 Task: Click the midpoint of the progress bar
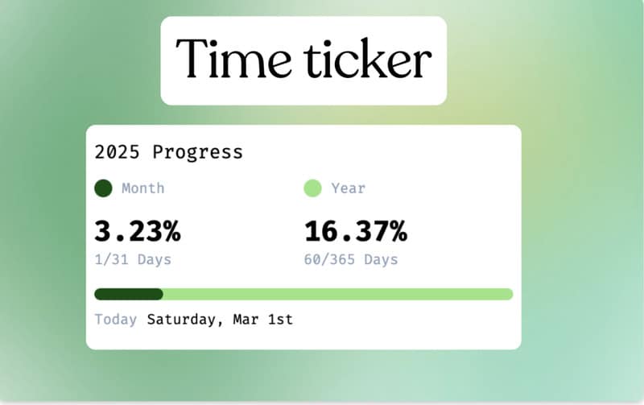(303, 294)
